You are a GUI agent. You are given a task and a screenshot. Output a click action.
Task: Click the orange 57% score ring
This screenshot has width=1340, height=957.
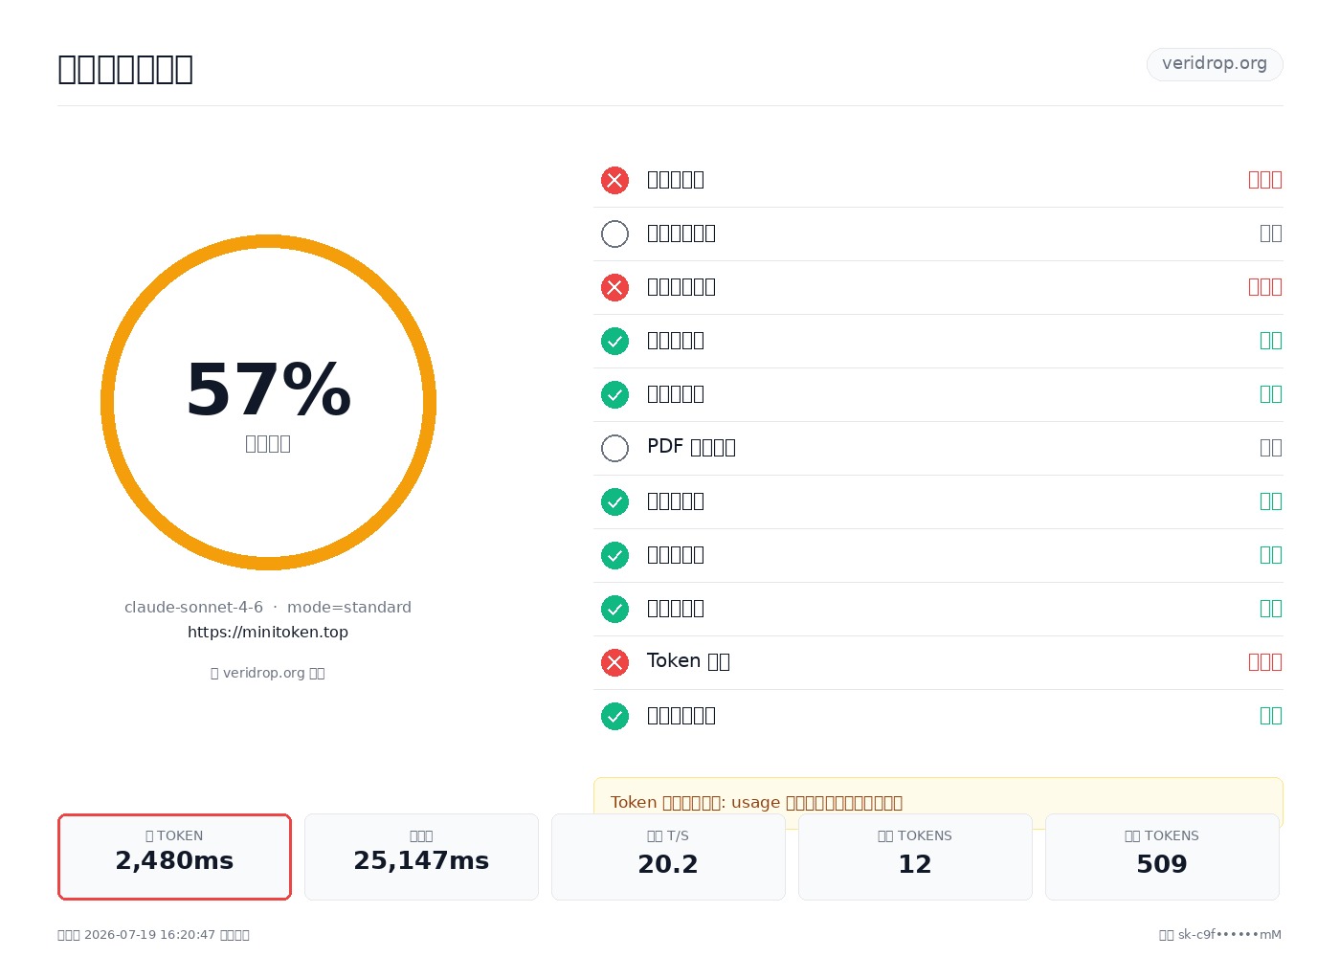[x=268, y=402]
